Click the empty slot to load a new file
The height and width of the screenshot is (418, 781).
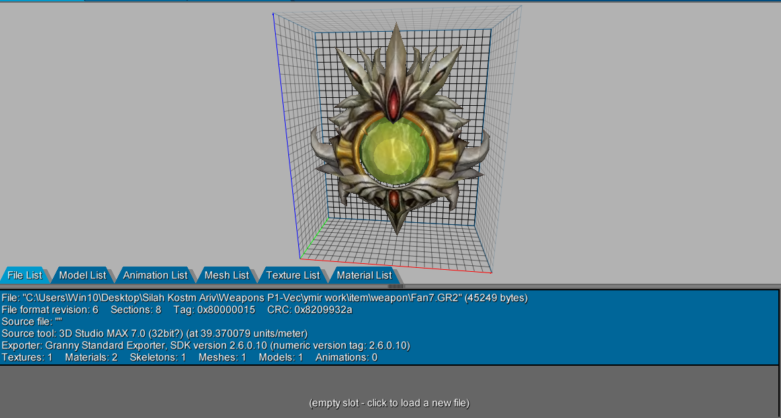pyautogui.click(x=389, y=403)
